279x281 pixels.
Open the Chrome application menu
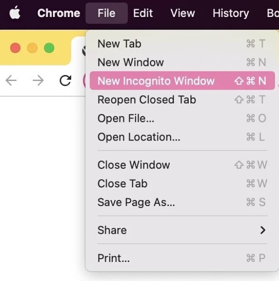[58, 13]
